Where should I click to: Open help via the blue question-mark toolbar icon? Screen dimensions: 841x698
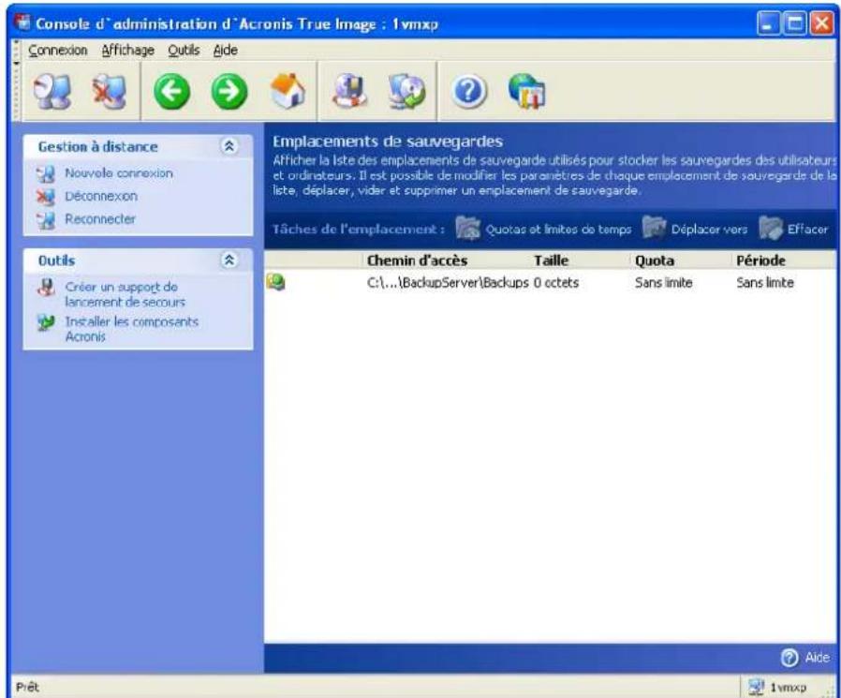469,92
